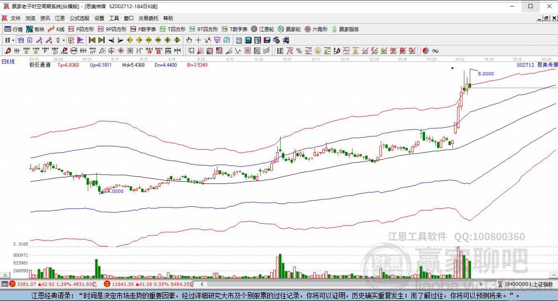Switch to the K线 chart button
This screenshot has width=558, height=301.
[56, 29]
